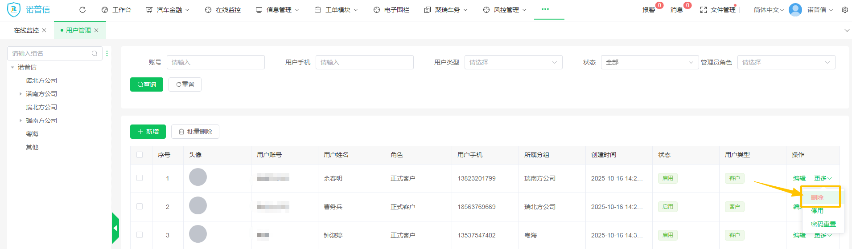
Task: Open the settings gear icon
Action: 844,10
